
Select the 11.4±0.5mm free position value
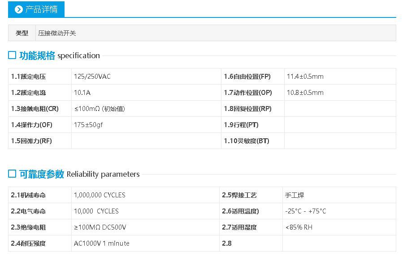click(305, 77)
